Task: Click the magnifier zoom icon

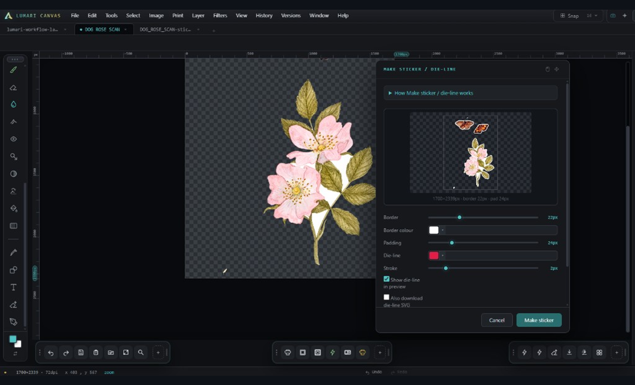Action: (141, 353)
